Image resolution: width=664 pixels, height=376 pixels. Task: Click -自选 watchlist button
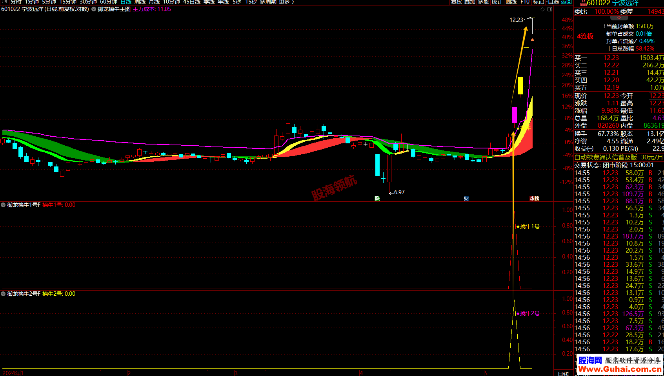tap(552, 2)
